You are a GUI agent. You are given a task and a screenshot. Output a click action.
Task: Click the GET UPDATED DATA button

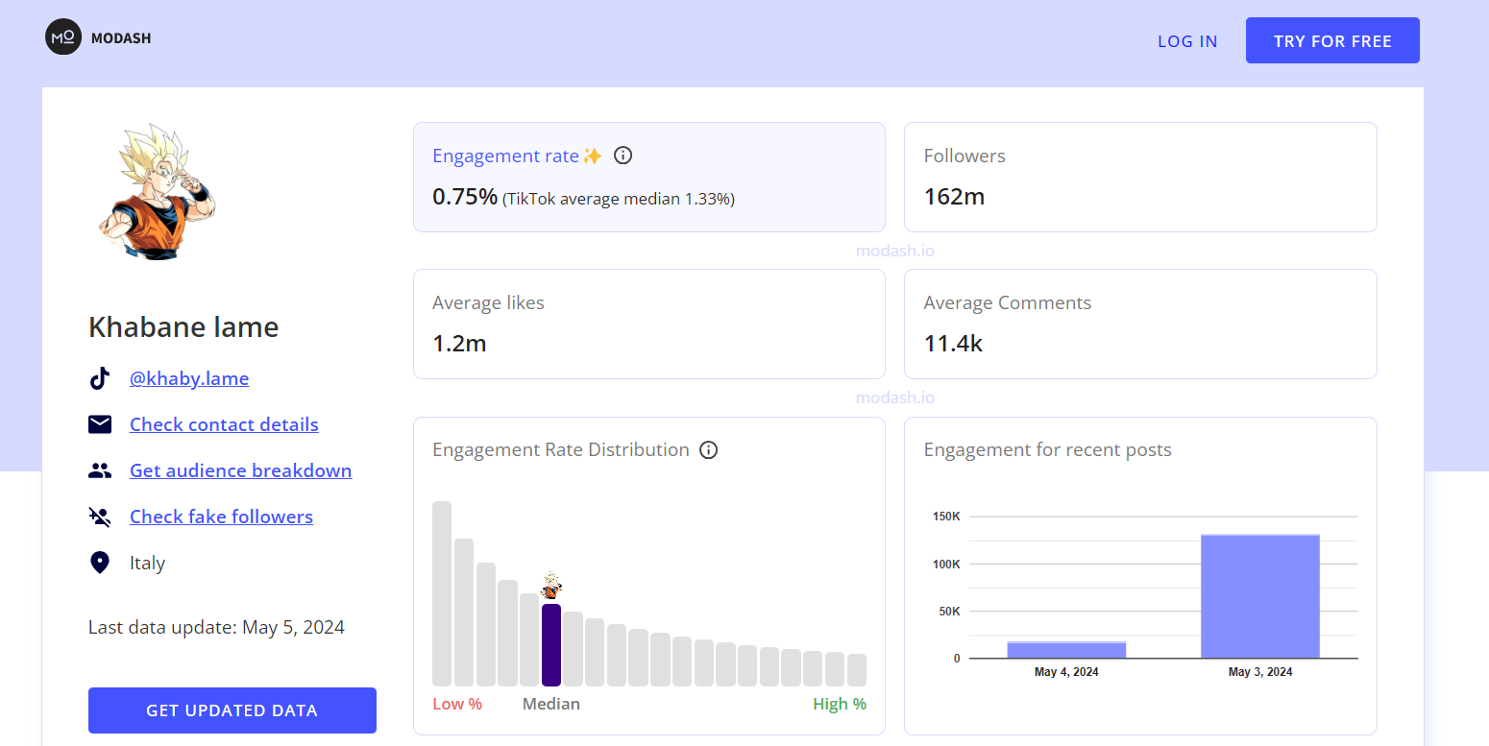click(x=232, y=710)
